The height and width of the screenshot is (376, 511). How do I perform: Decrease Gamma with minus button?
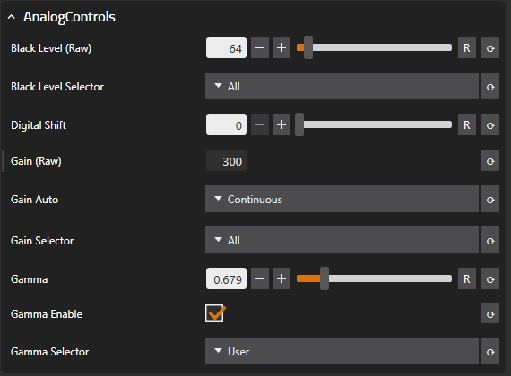pyautogui.click(x=260, y=278)
